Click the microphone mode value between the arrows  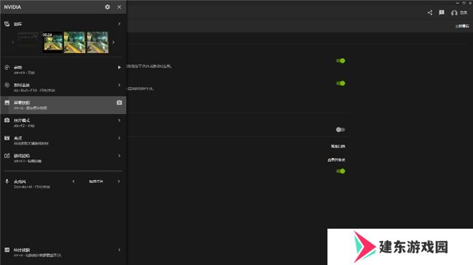click(x=96, y=182)
